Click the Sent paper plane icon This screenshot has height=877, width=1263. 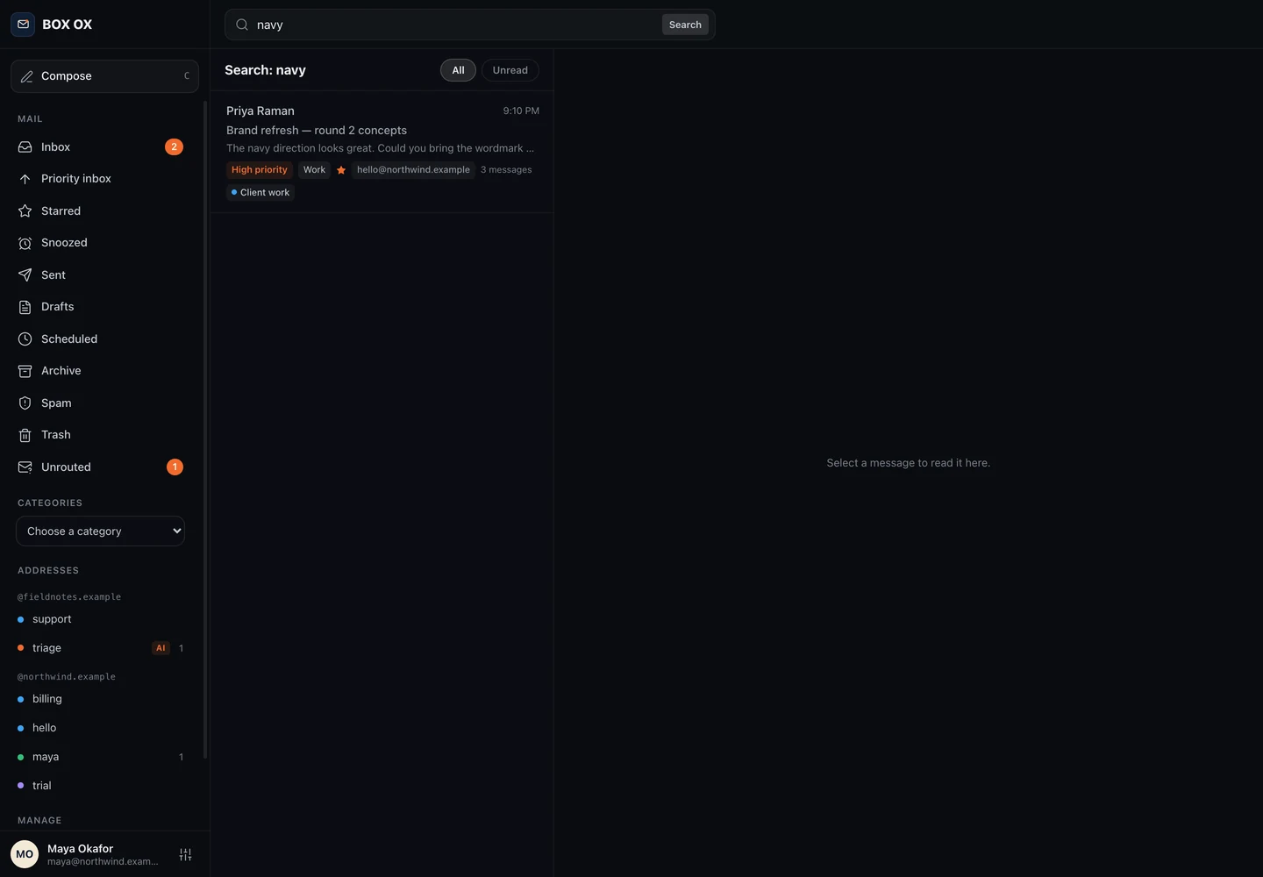(25, 275)
